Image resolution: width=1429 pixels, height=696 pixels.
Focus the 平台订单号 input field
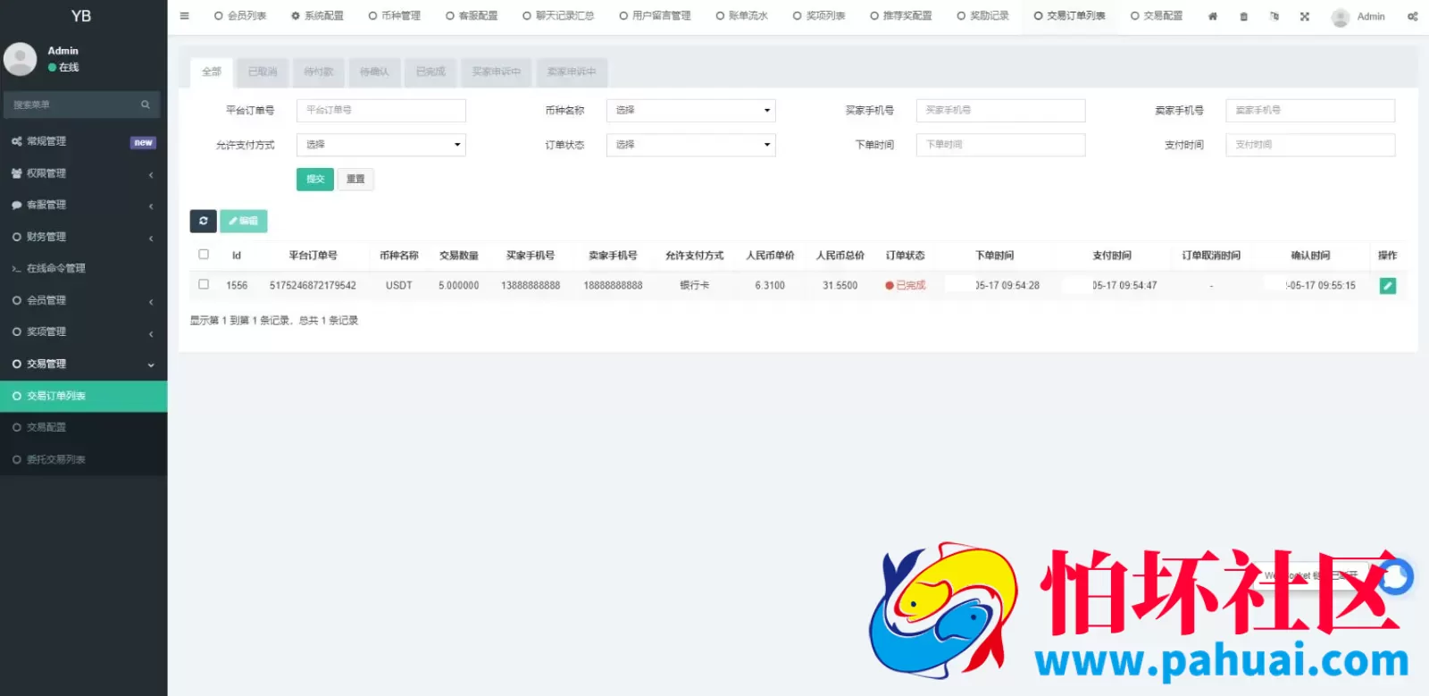(381, 110)
